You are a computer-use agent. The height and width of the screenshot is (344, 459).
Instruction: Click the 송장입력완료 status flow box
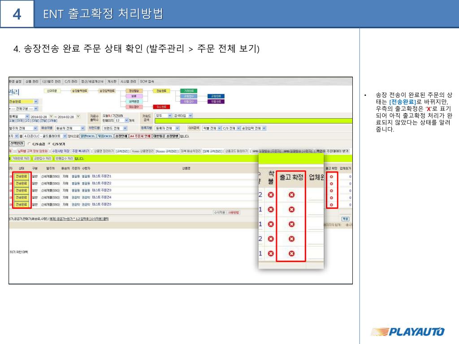click(x=107, y=91)
